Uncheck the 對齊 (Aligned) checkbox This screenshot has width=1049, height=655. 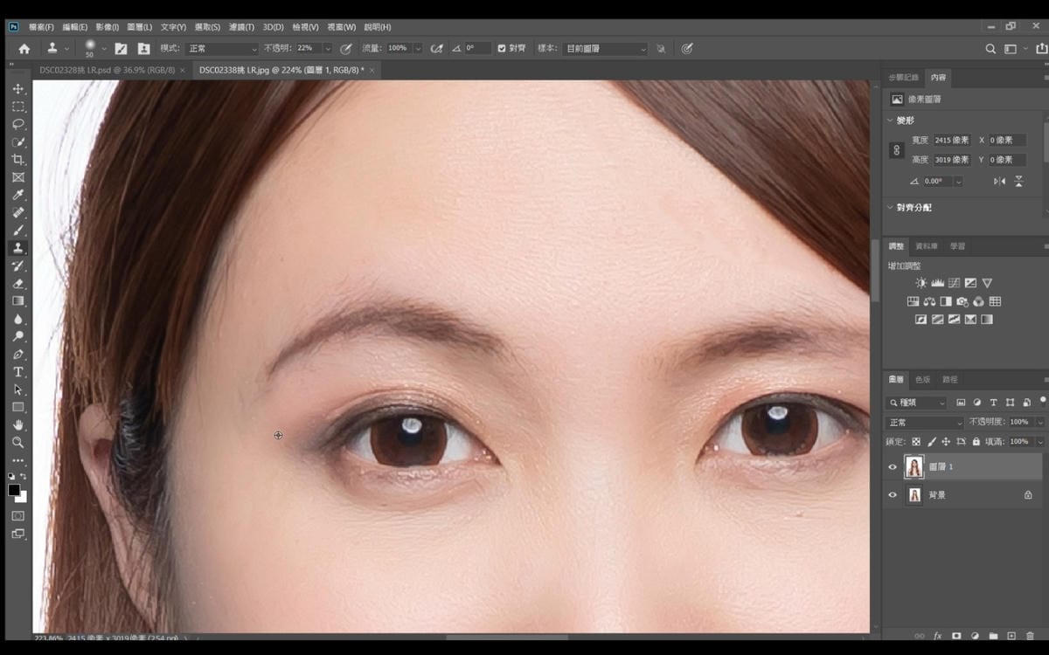[x=502, y=48]
